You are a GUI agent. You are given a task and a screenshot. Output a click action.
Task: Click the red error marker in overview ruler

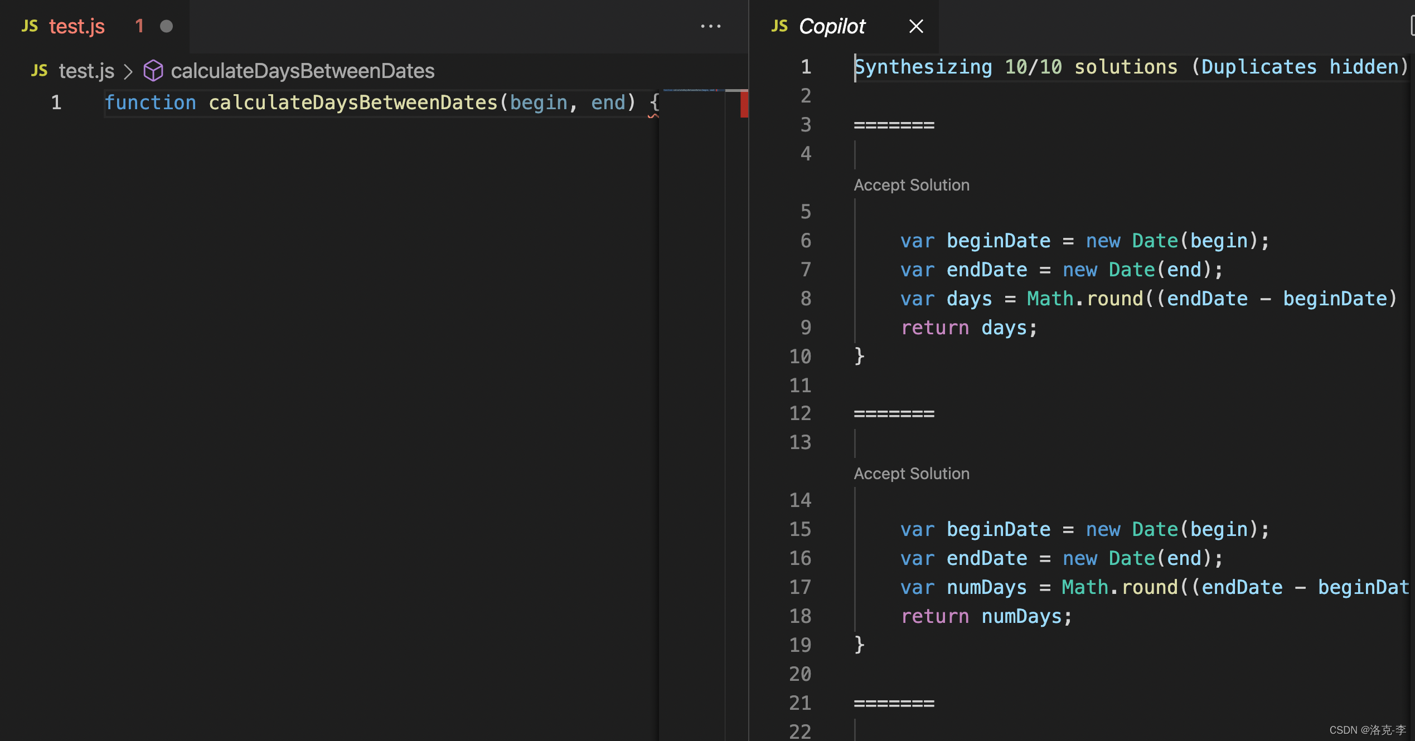coord(744,105)
